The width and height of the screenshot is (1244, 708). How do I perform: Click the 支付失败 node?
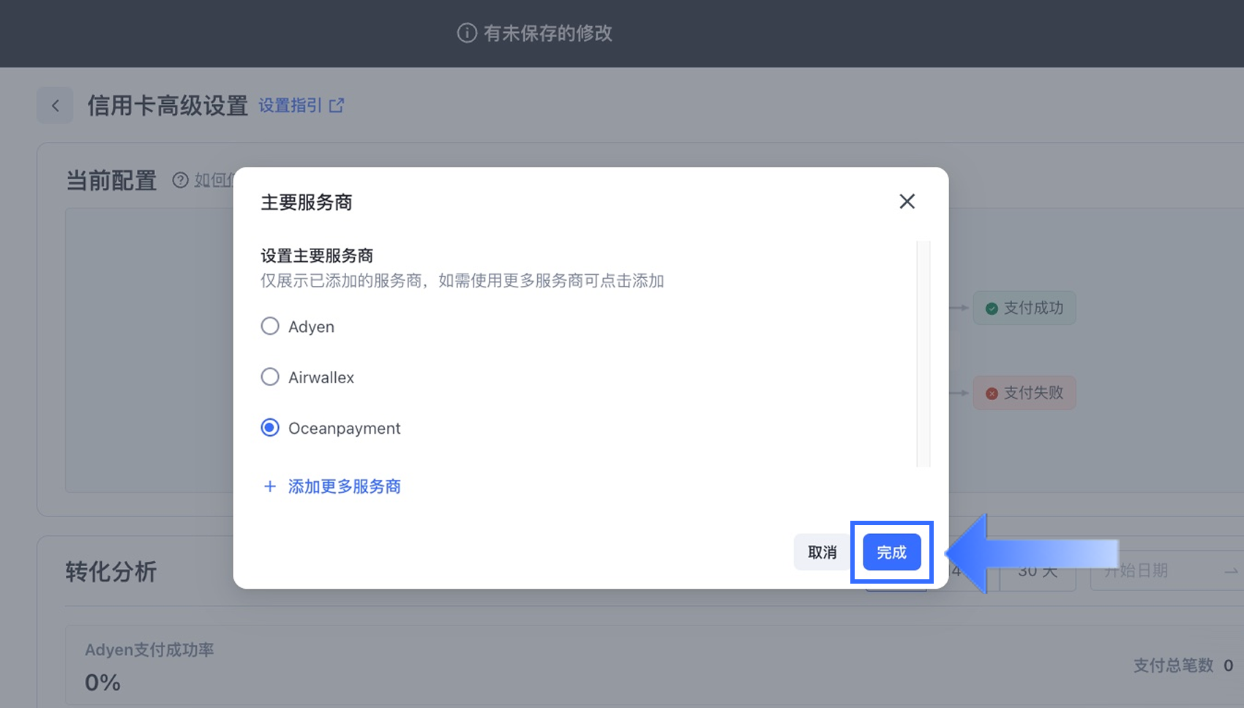pos(1024,393)
